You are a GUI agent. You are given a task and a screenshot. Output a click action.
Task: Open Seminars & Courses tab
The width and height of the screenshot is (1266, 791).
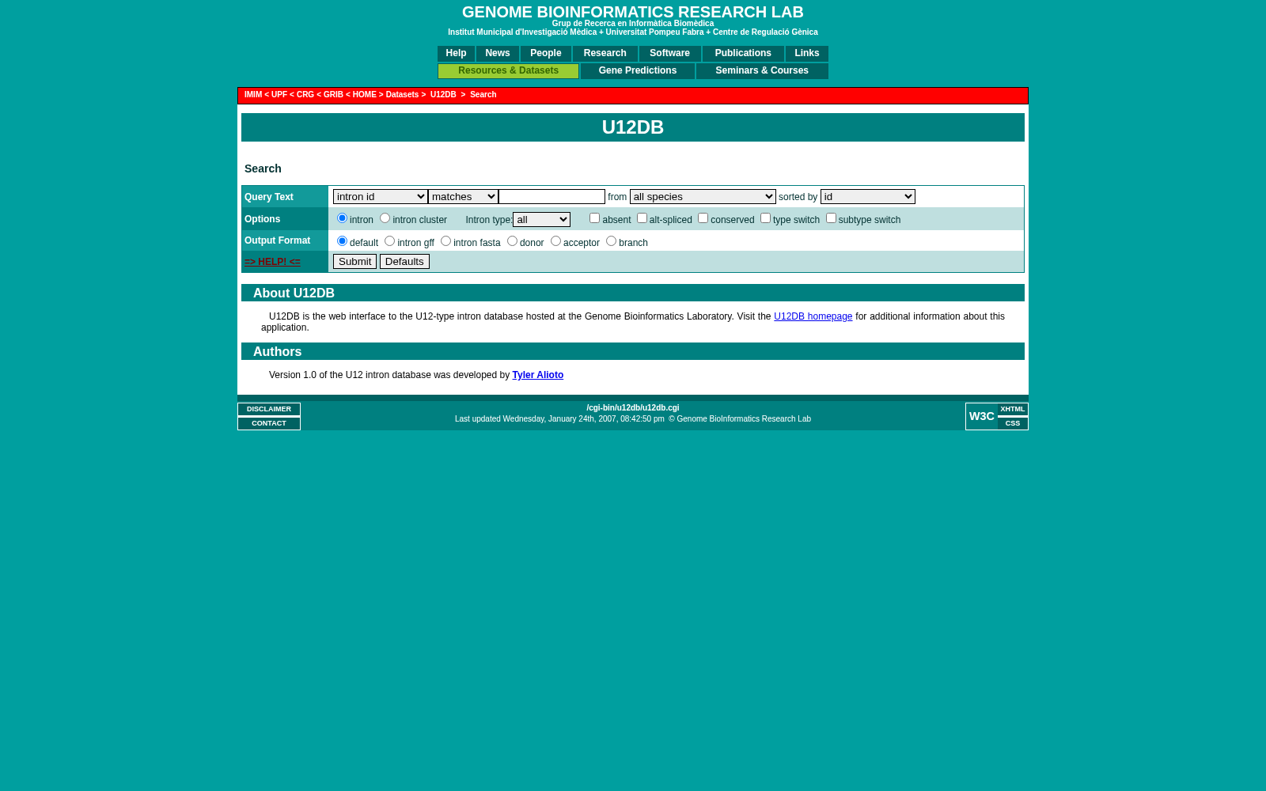(x=762, y=71)
